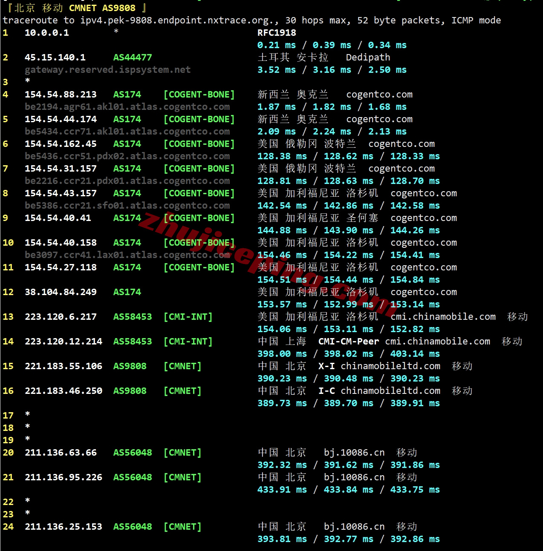Select IP 211.136.25.153 on hop 24
Screen dimensions: 543x551
tap(64, 527)
